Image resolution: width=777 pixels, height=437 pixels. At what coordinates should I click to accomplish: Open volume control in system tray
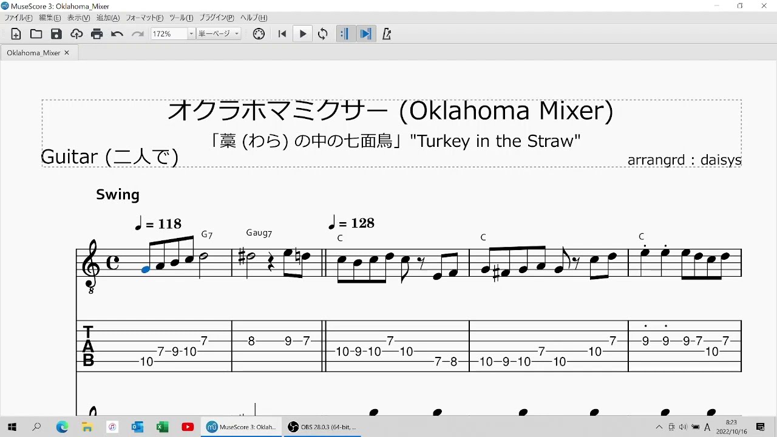[x=683, y=427]
